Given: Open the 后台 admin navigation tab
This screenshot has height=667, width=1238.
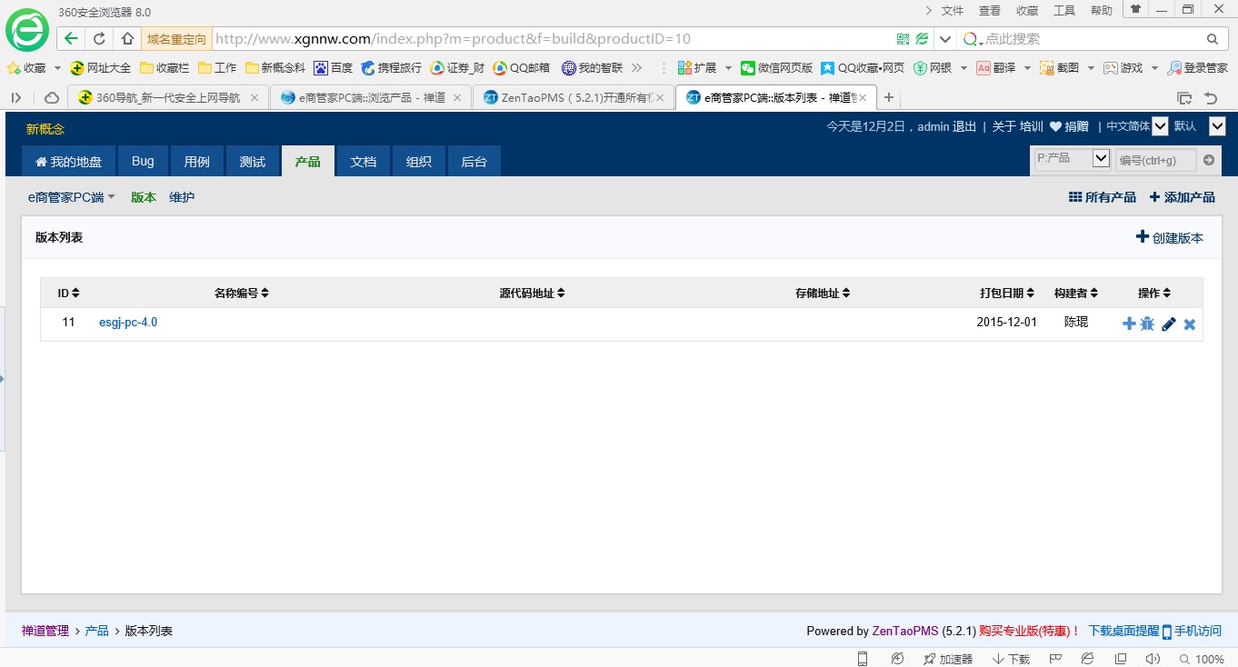Looking at the screenshot, I should pyautogui.click(x=474, y=162).
